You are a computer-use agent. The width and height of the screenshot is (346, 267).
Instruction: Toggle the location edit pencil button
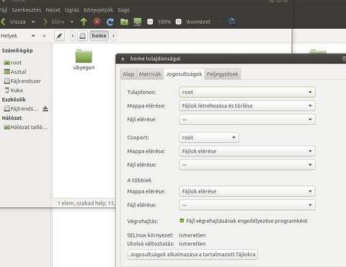point(59,36)
